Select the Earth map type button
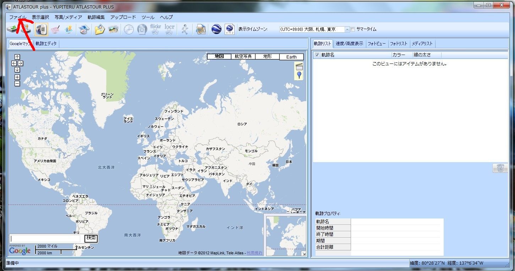Viewport: 515px width, 271px height. click(291, 57)
